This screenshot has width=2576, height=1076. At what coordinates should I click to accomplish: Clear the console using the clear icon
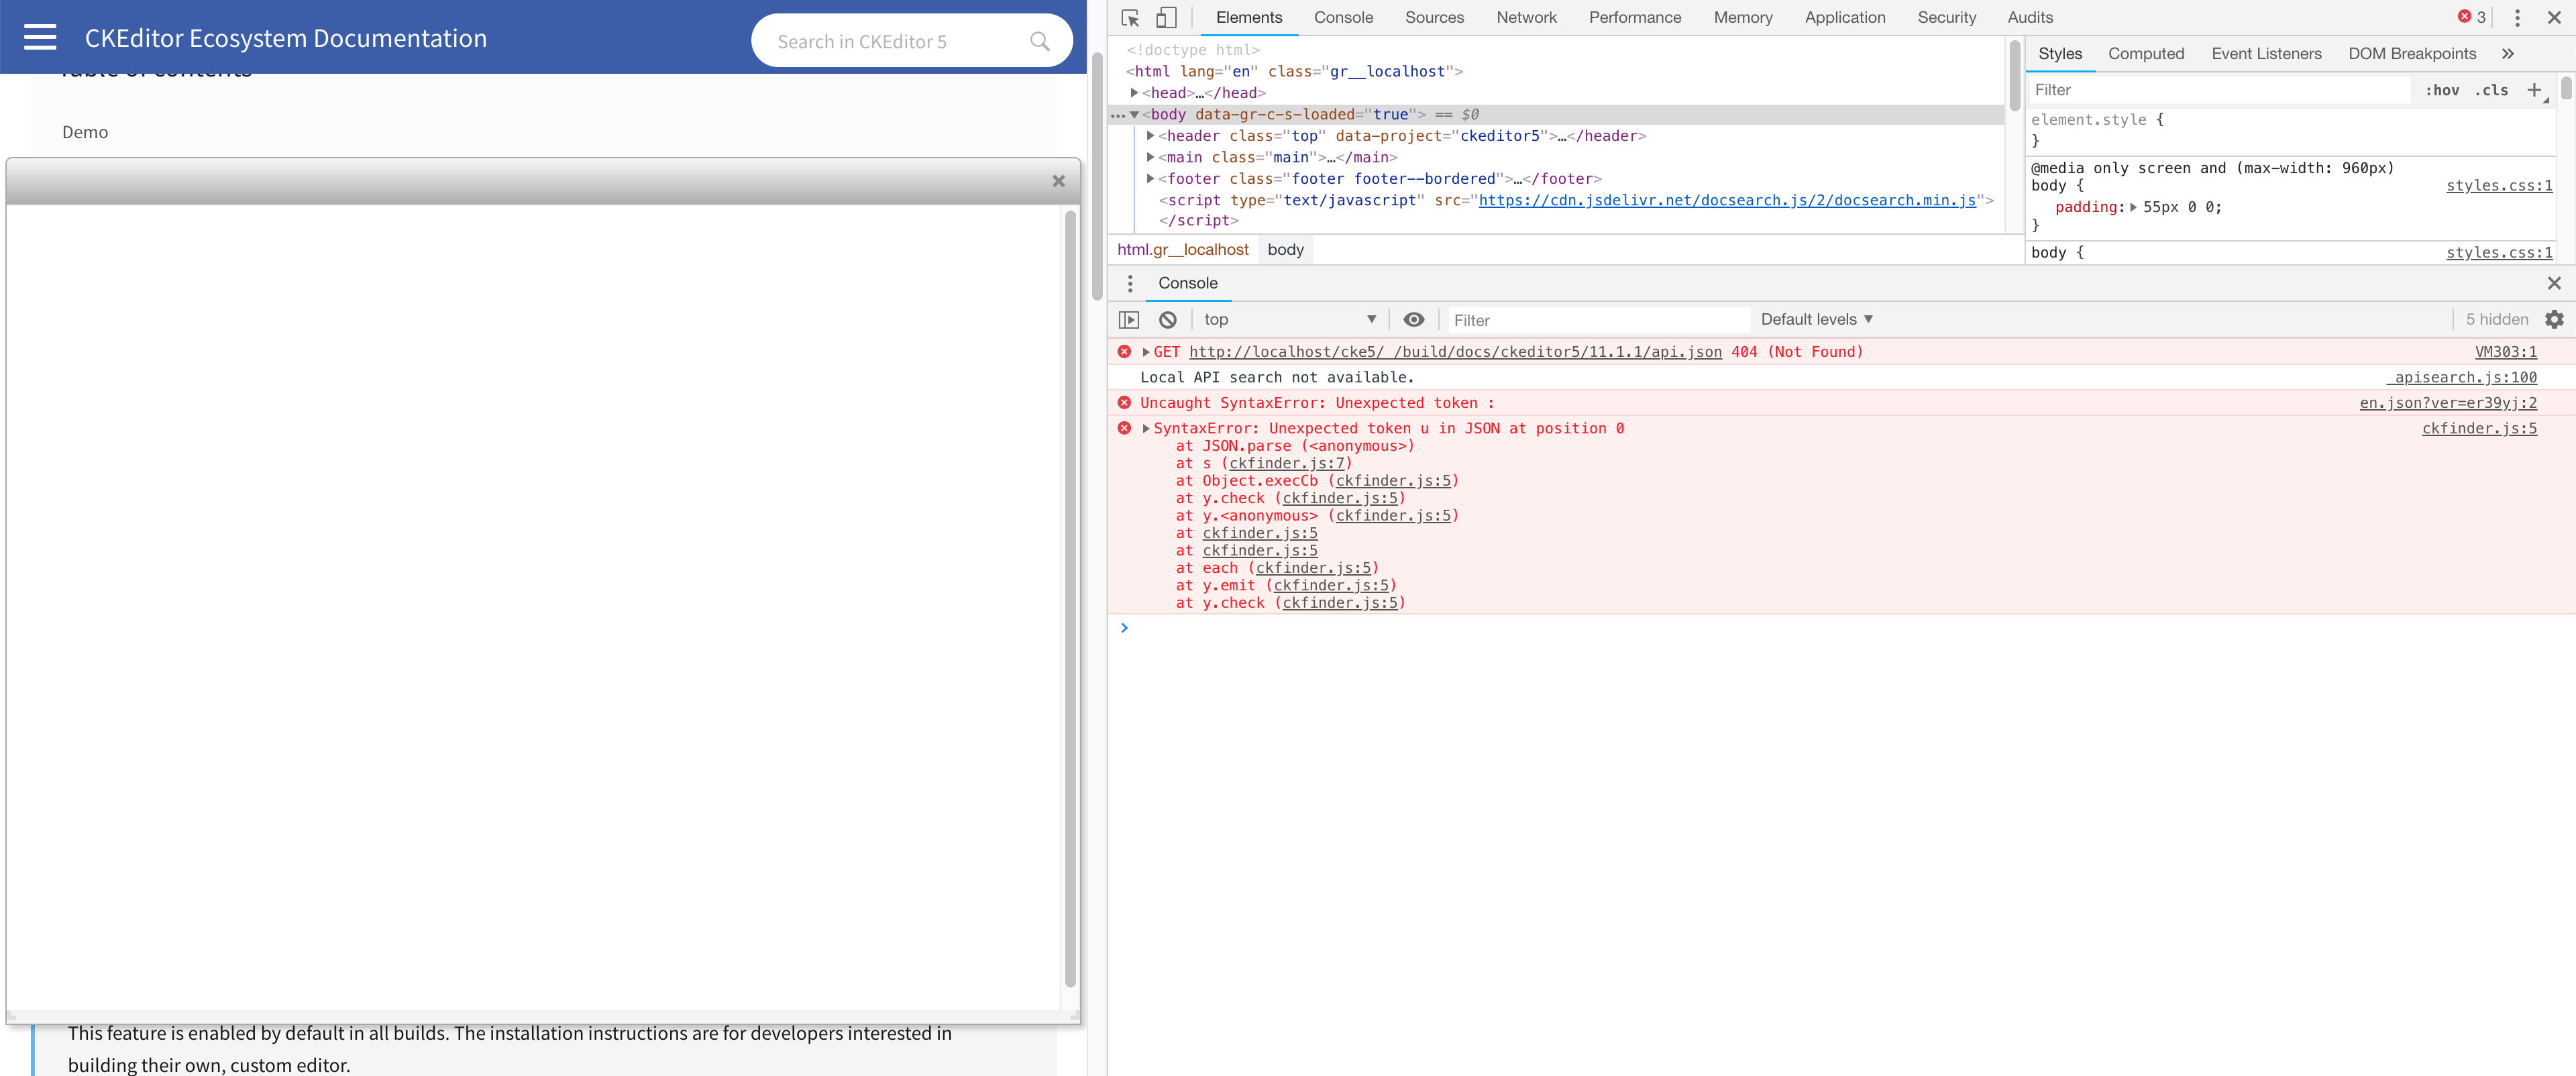[1167, 319]
